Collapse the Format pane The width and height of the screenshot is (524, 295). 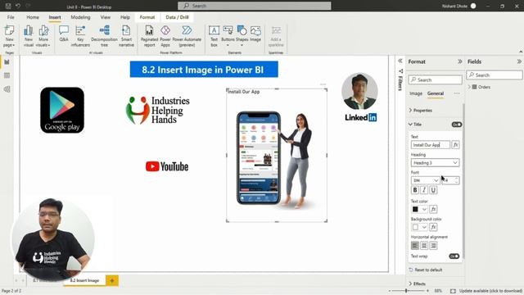pos(460,61)
